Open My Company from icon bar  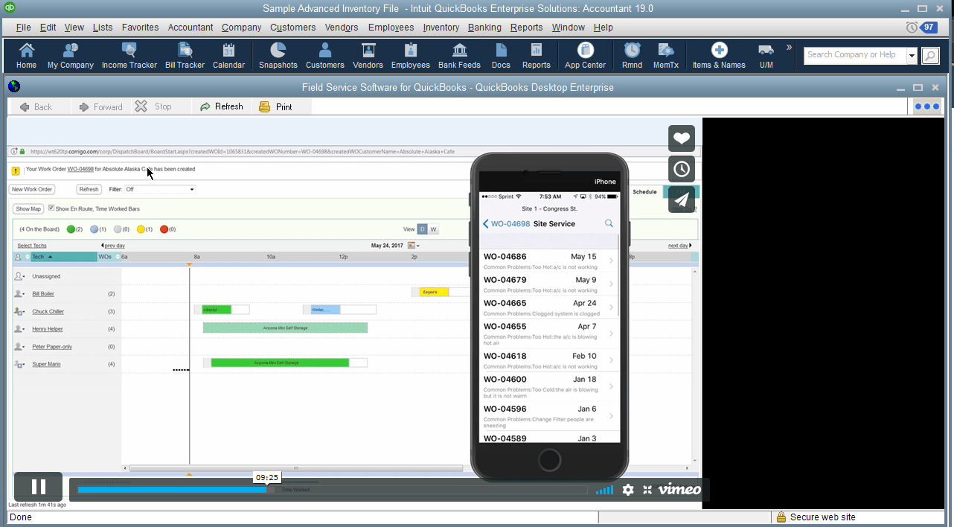click(x=71, y=56)
